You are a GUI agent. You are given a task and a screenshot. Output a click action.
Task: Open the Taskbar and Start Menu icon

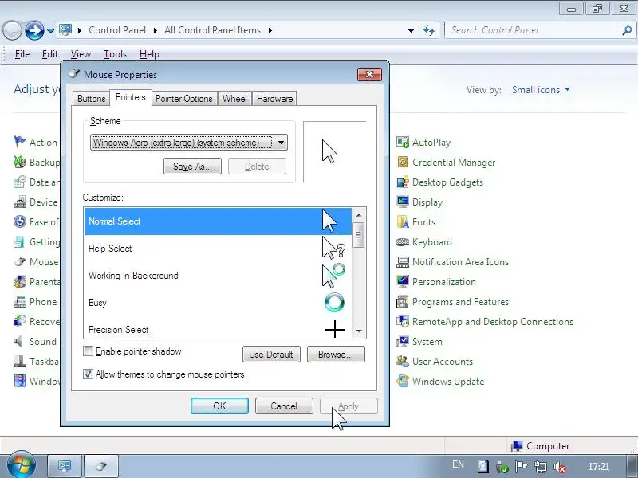[x=19, y=362]
